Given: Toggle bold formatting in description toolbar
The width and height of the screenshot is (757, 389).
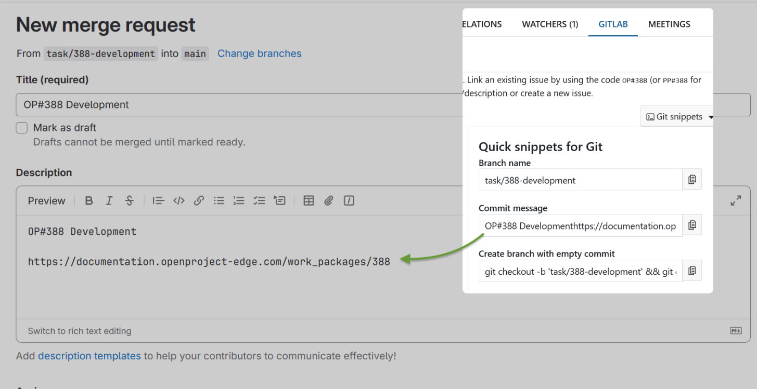Looking at the screenshot, I should click(89, 201).
